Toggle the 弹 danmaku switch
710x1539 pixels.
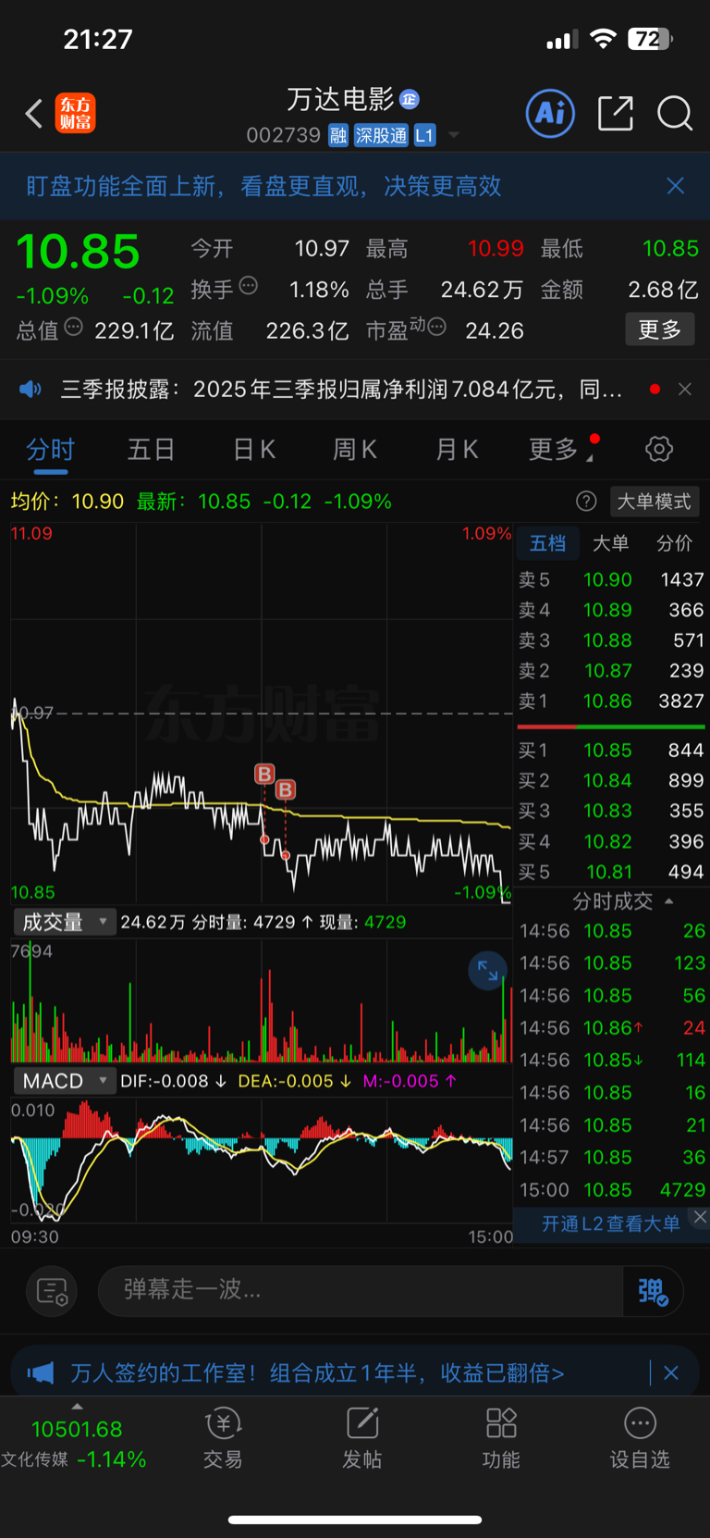[x=653, y=1291]
